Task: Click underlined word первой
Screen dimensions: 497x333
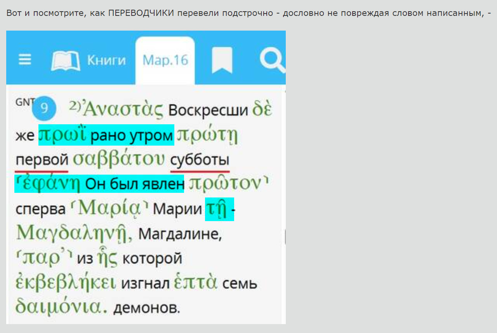Action: pos(42,160)
